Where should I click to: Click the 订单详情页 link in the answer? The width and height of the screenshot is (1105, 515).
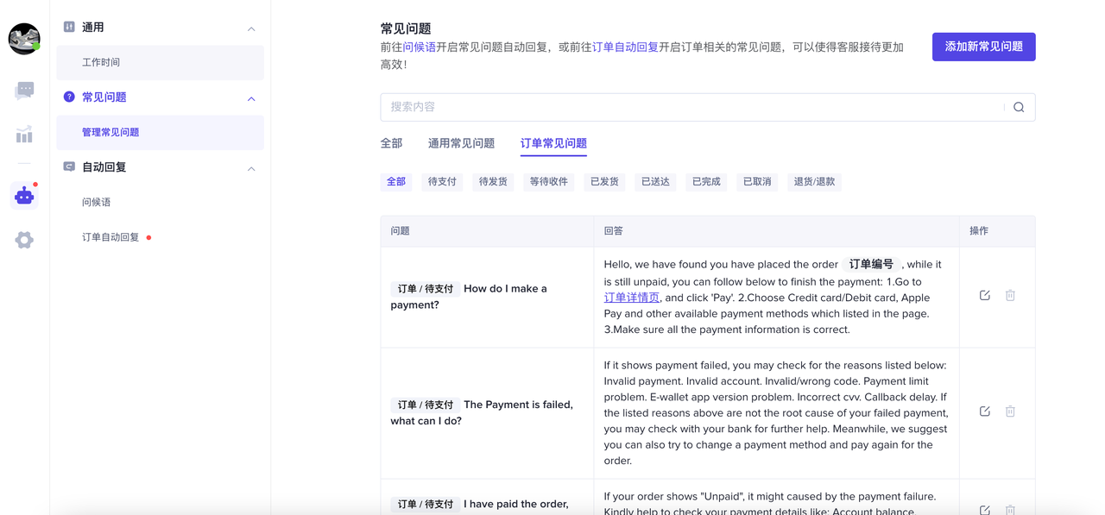click(632, 298)
